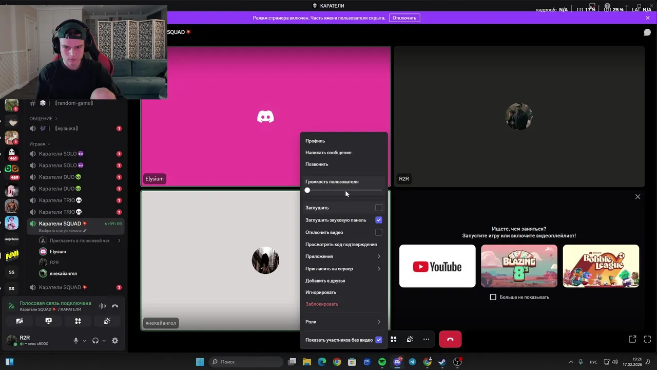Dismiss the streamer mode banner
This screenshot has width=657, height=370.
click(x=648, y=18)
